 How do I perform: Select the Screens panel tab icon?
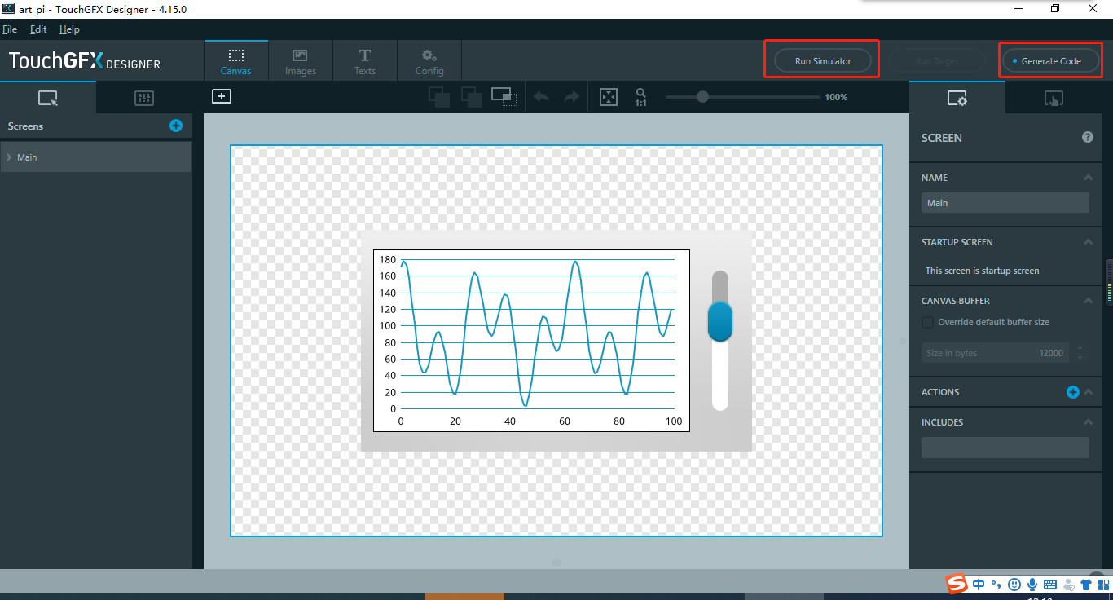[48, 98]
